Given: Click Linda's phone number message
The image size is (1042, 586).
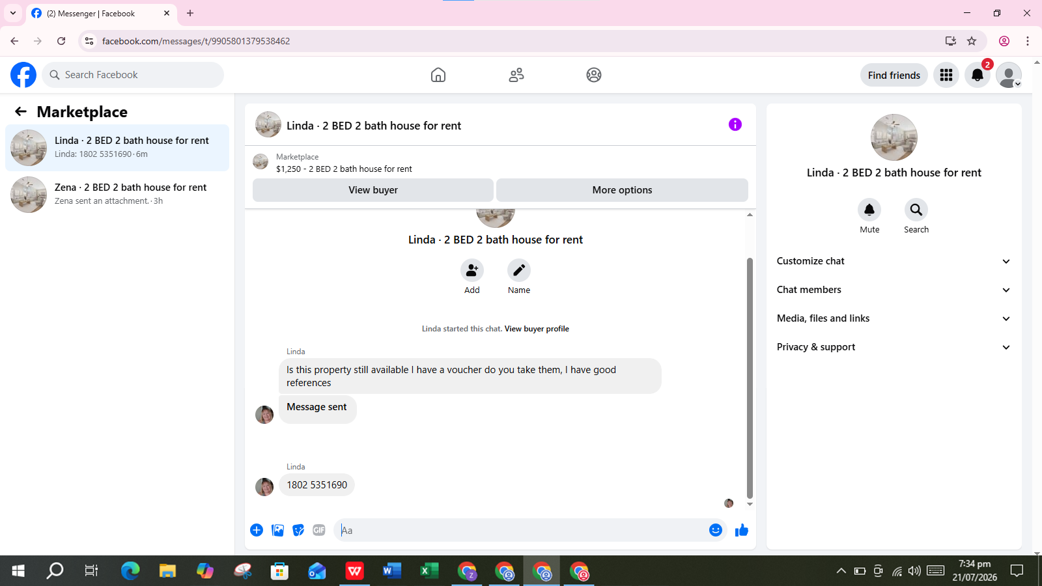Looking at the screenshot, I should [317, 485].
